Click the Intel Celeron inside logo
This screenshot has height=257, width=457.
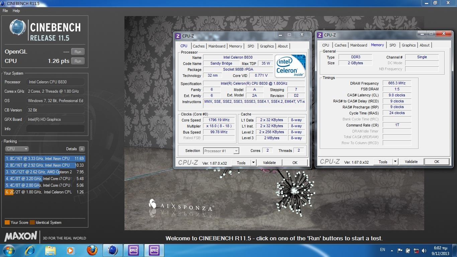[289, 66]
